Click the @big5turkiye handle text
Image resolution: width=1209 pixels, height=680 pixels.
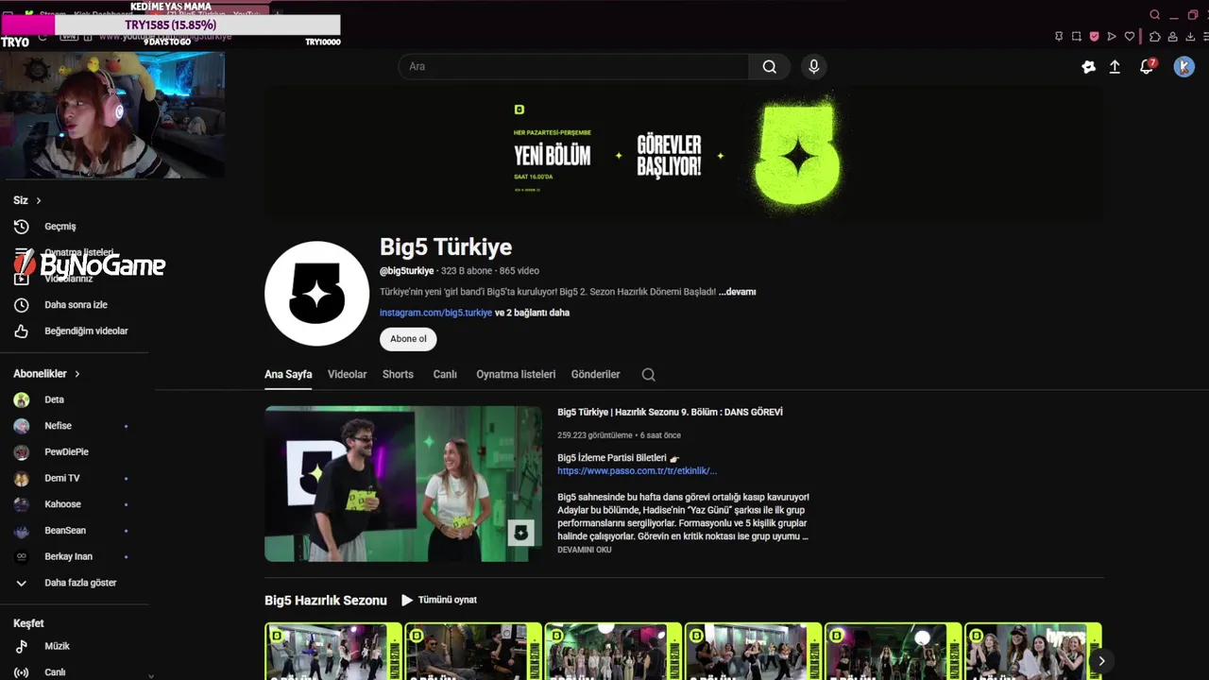(406, 271)
